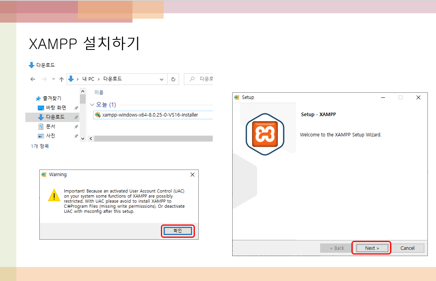The height and width of the screenshot is (281, 436).
Task: Select the xampp-windows-x64-8.0.25-0-VS16-installer file
Action: coord(153,115)
